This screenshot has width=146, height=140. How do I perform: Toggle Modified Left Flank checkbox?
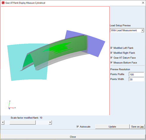[112, 48]
